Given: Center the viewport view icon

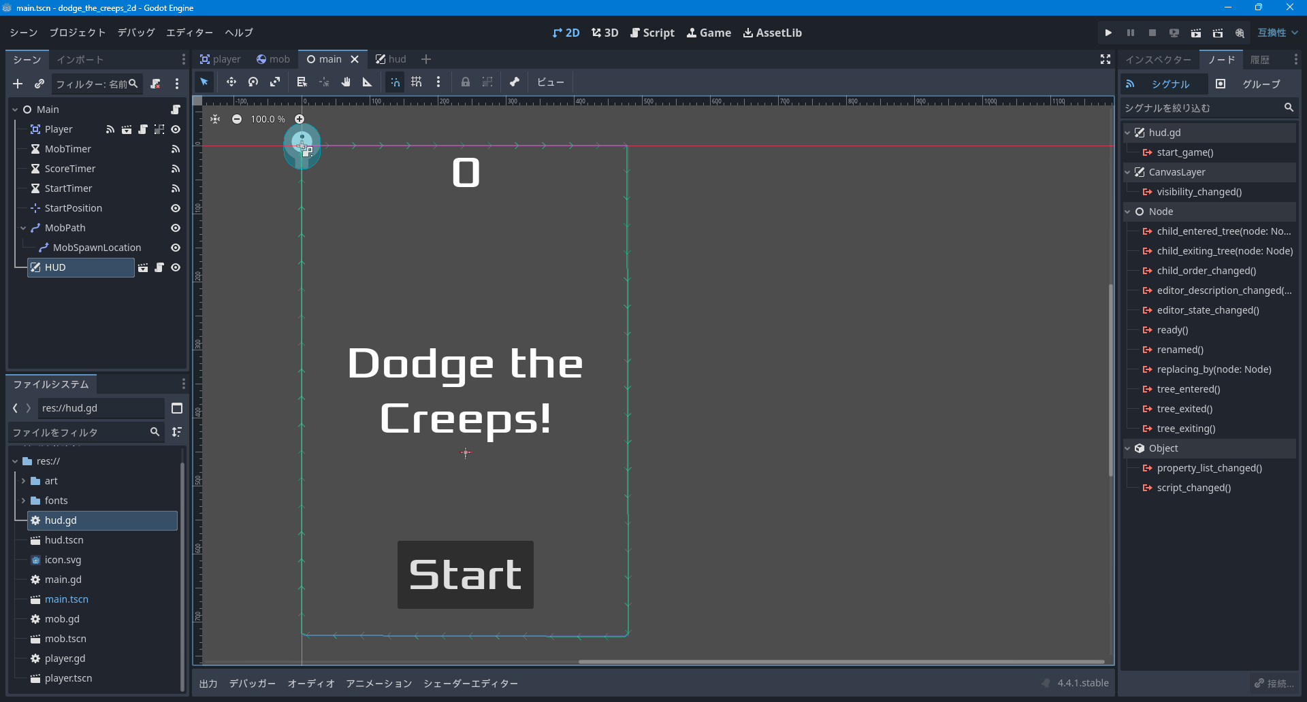Looking at the screenshot, I should [x=215, y=119].
